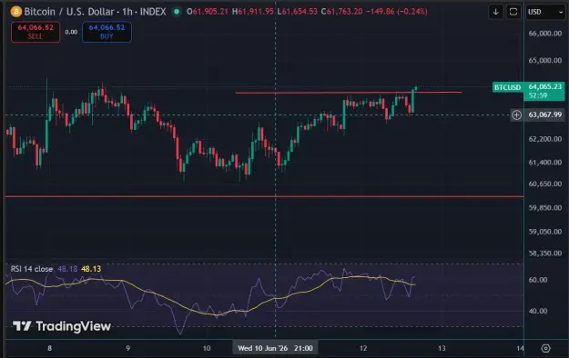Screen dimensions: 569x358
Task: Click the TradingView logo
Action: [x=62, y=326]
